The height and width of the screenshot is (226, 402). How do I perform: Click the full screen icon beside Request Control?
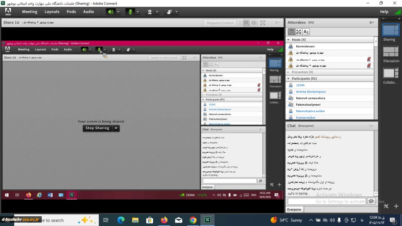point(263,23)
